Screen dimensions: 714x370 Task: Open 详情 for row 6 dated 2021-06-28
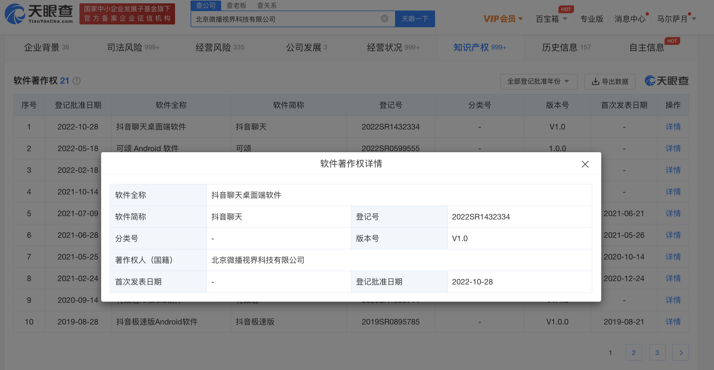click(673, 235)
